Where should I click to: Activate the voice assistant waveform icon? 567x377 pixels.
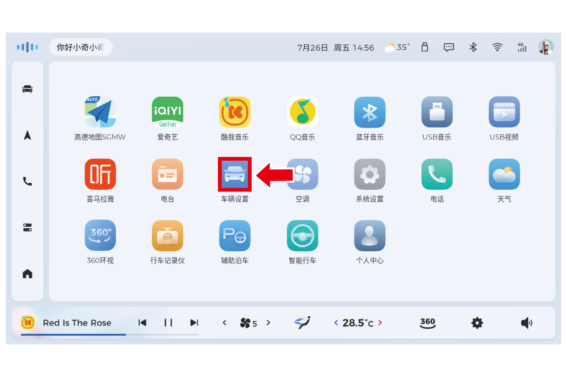(27, 47)
